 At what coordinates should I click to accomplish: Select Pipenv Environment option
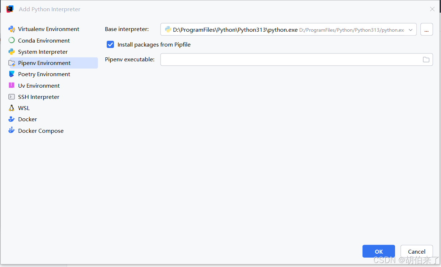click(x=53, y=63)
